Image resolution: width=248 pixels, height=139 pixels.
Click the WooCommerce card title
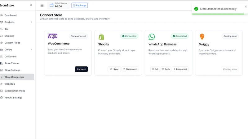[59, 44]
